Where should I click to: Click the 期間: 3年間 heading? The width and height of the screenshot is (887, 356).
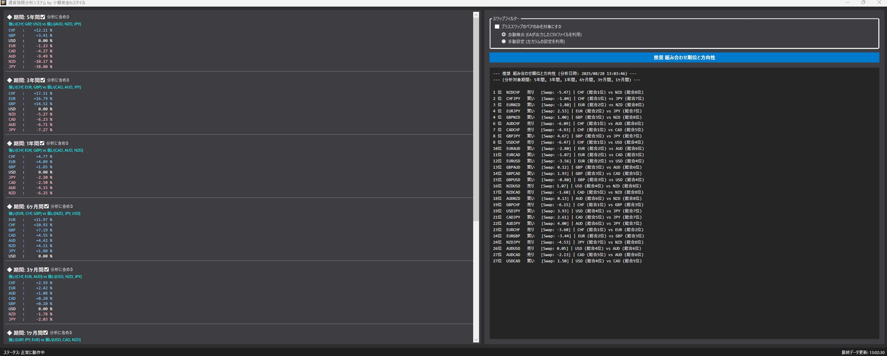tap(23, 80)
